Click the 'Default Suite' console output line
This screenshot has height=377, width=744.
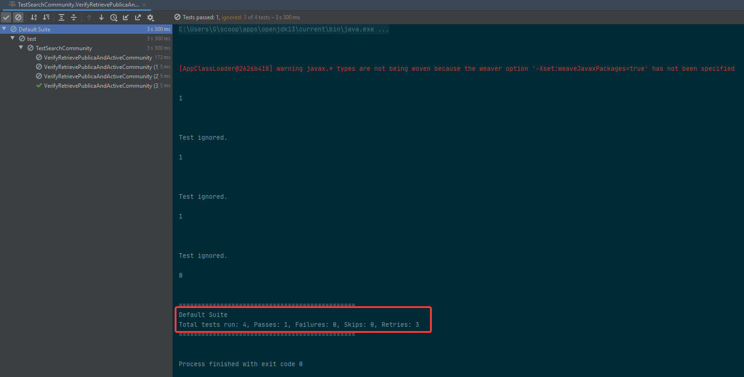point(203,315)
